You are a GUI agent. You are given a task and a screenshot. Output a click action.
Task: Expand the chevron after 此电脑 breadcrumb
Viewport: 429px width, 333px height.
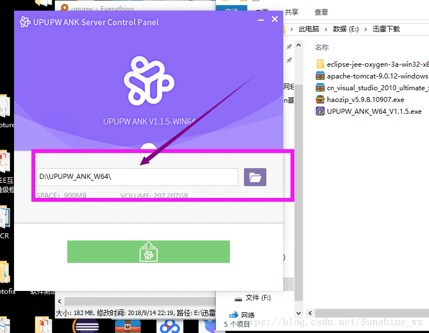coord(326,29)
